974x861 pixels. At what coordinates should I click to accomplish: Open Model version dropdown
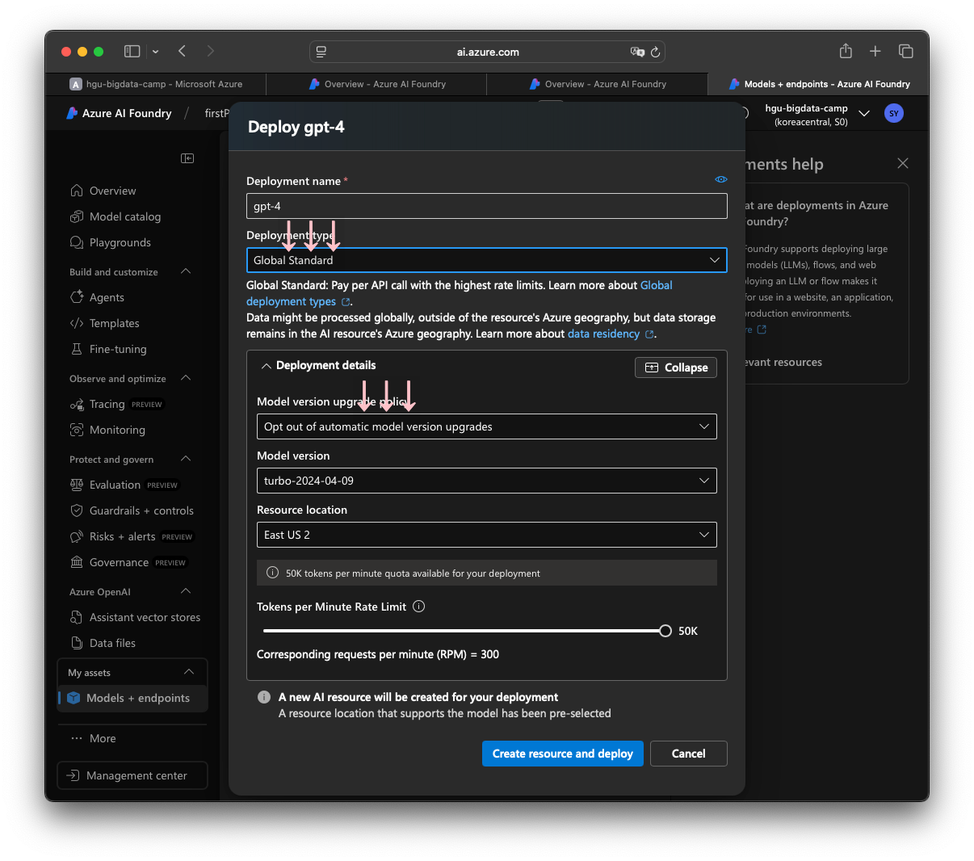486,481
